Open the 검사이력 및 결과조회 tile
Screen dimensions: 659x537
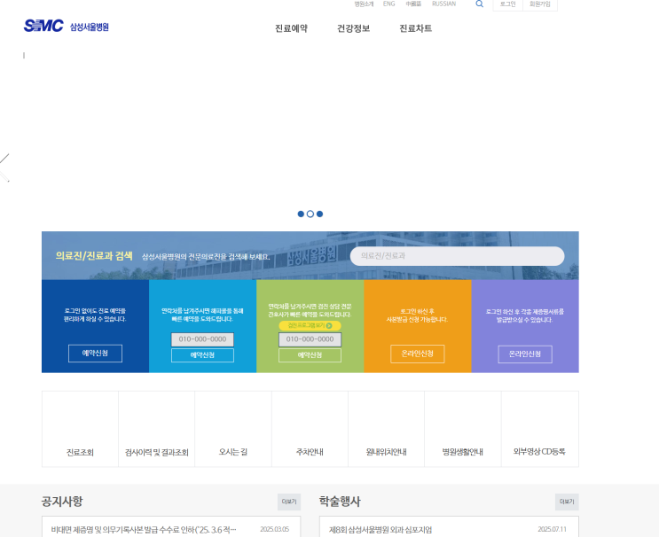[157, 429]
